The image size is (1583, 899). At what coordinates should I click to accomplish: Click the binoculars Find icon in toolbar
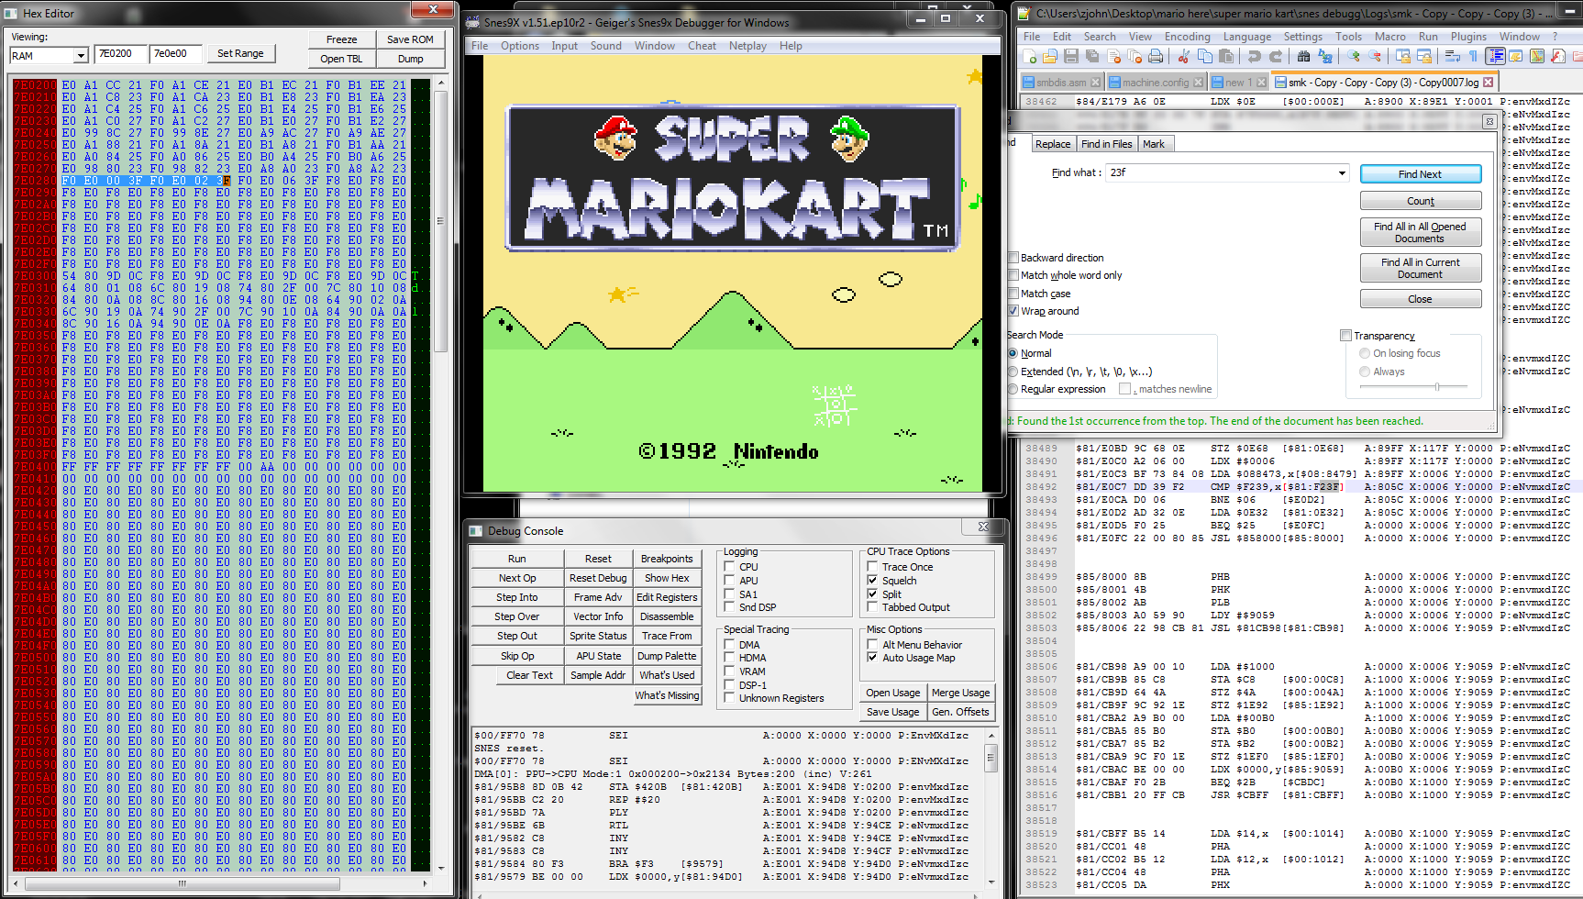tap(1303, 56)
